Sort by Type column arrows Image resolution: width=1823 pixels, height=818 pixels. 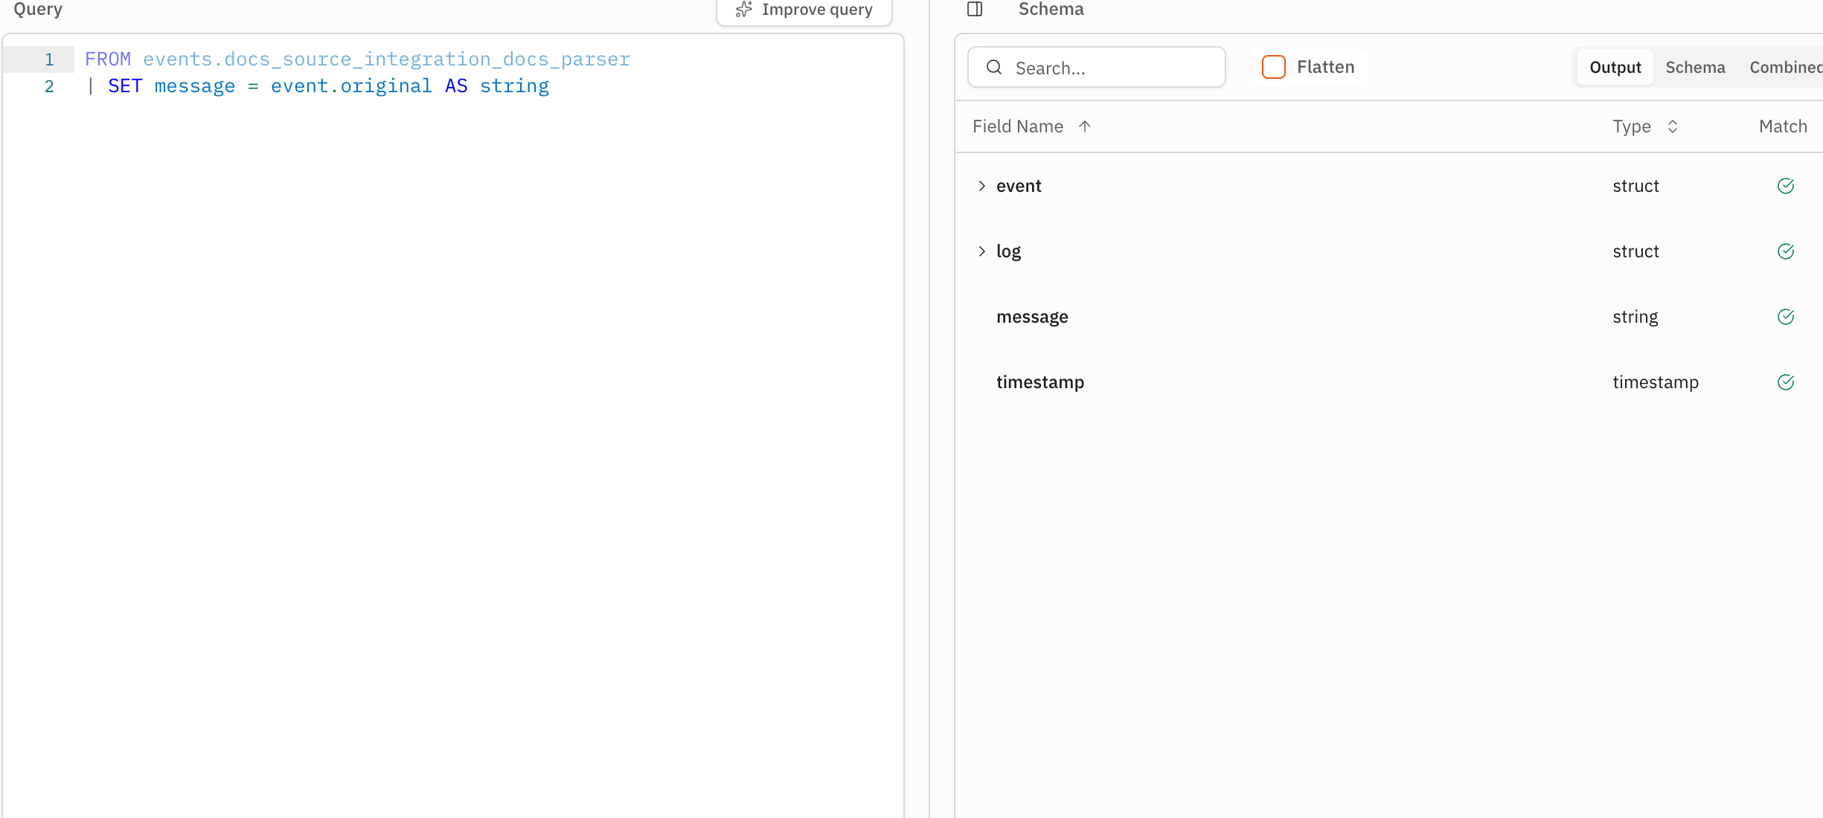pyautogui.click(x=1672, y=126)
